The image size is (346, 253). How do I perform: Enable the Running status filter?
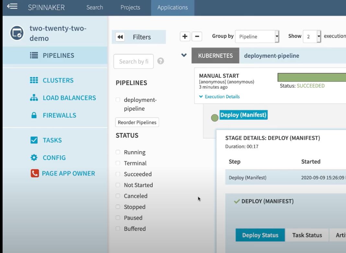click(118, 152)
